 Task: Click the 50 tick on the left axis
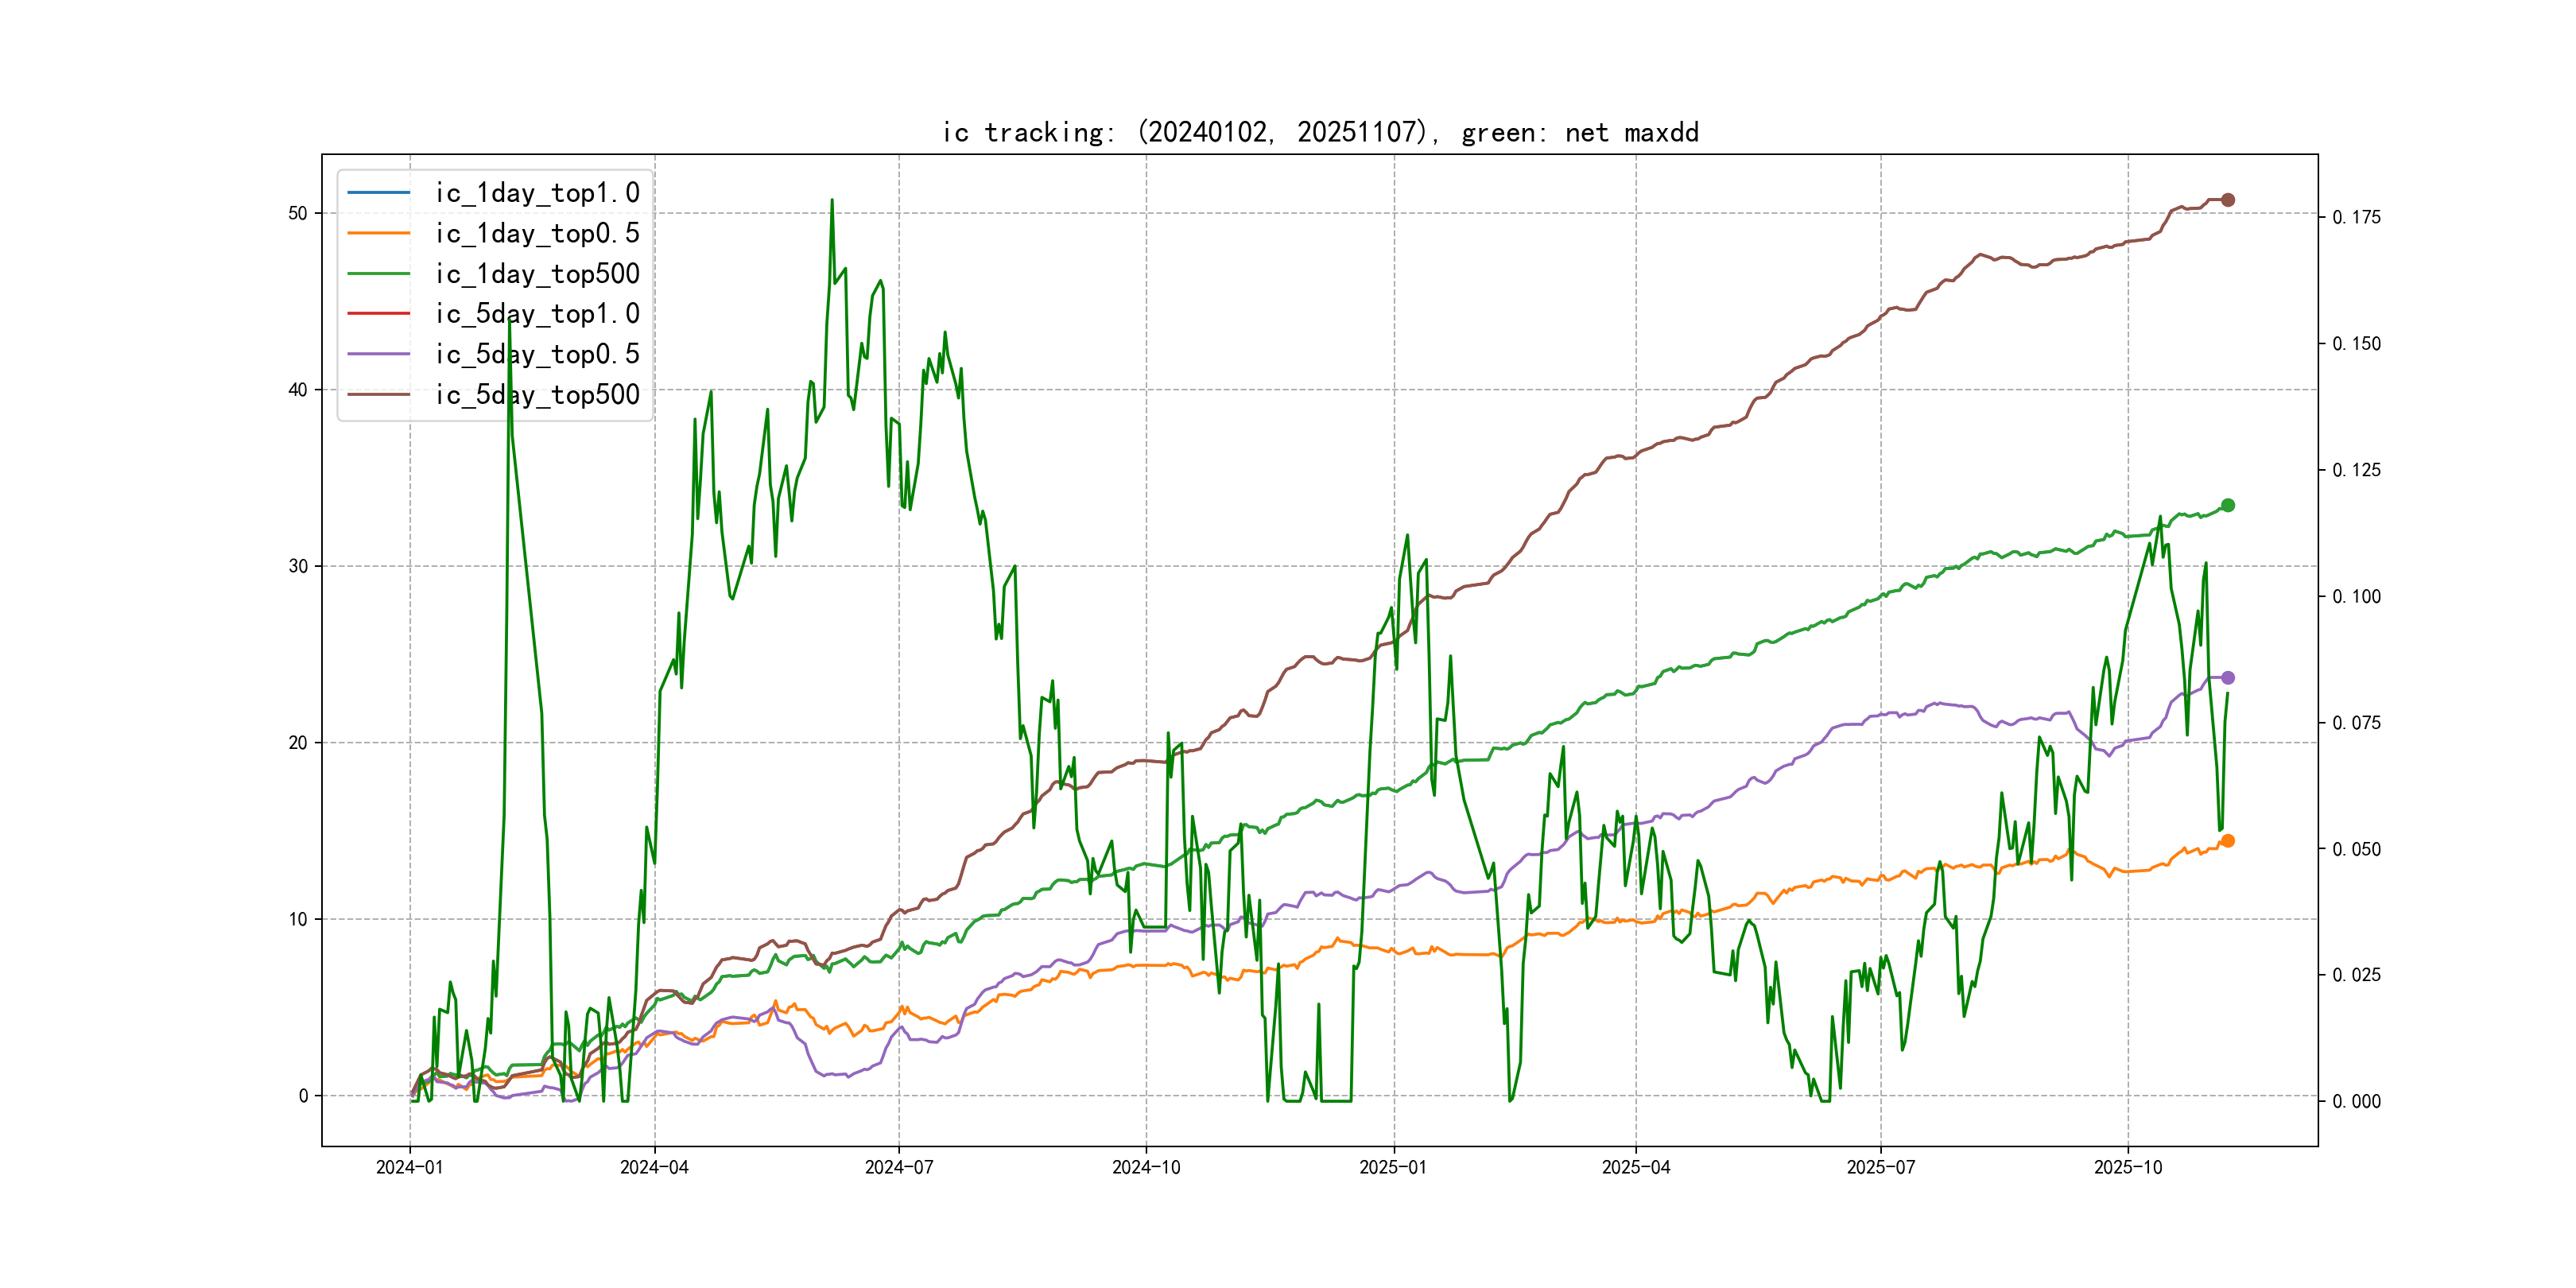click(298, 213)
